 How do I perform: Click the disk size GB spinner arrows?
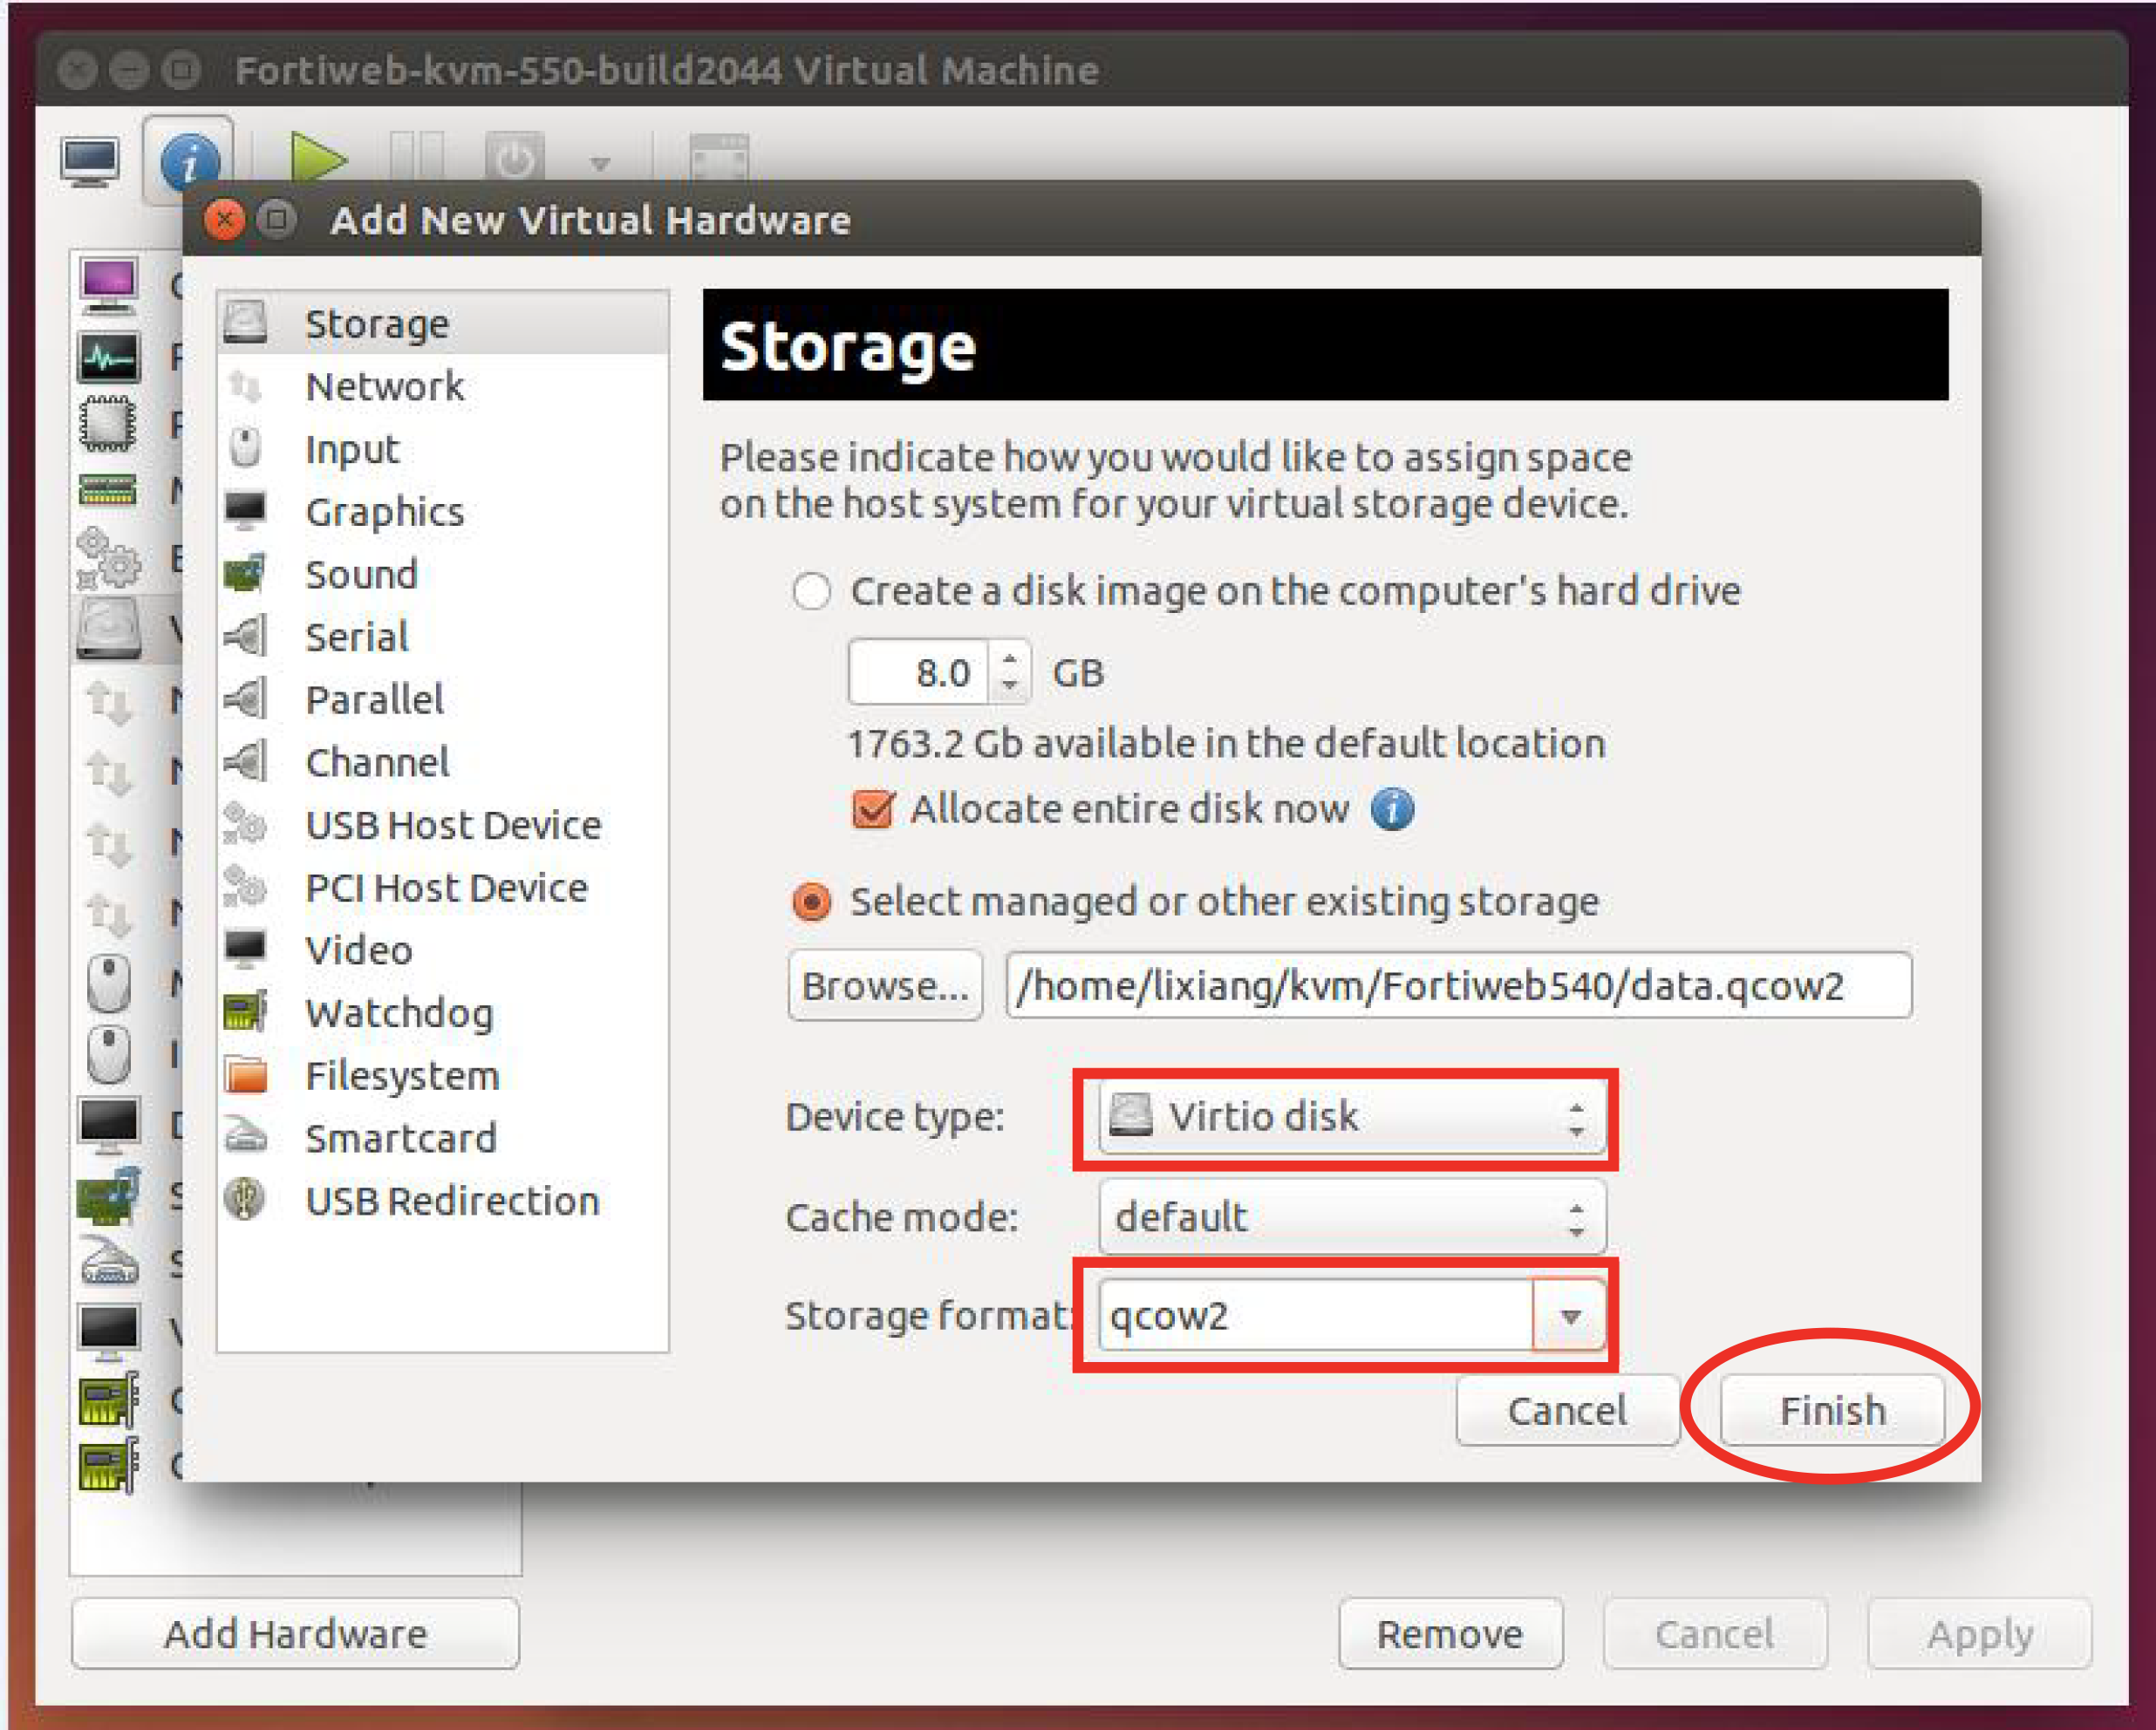tap(1010, 672)
